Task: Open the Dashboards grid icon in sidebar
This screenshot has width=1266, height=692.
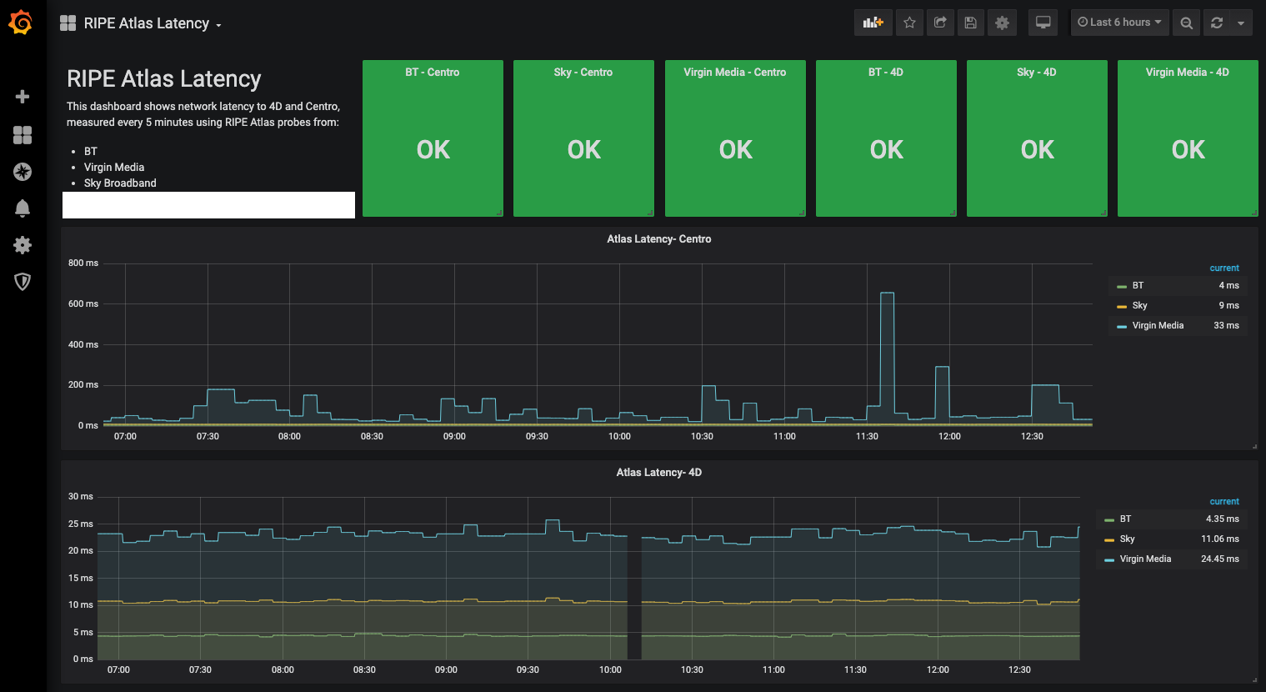Action: pyautogui.click(x=23, y=135)
